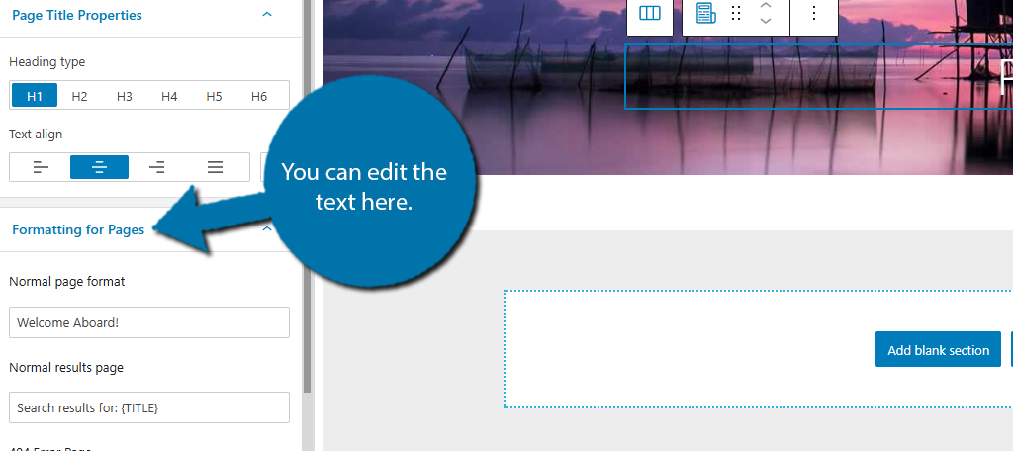Align text to the left
Viewport: 1013px width, 451px height.
tap(42, 167)
